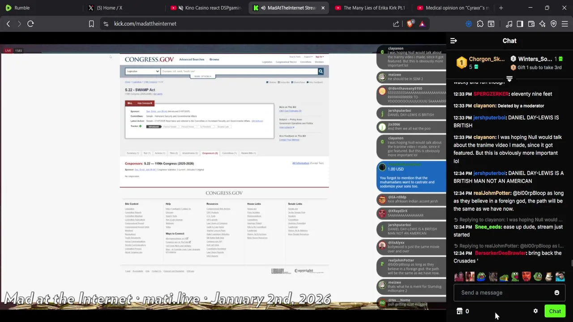The height and width of the screenshot is (322, 573).
Task: Open the extensions puzzle-piece menu
Action: tap(480, 24)
